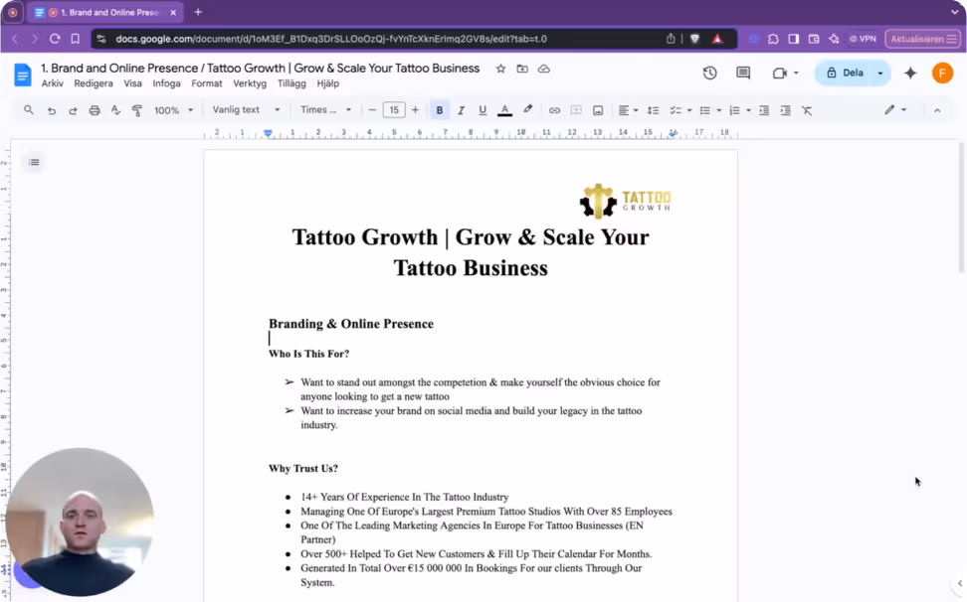This screenshot has height=602, width=967.
Task: Open line and paragraph spacing
Action: tap(653, 111)
